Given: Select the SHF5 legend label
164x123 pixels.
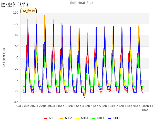Looking at the screenshot, I should click(117, 118).
